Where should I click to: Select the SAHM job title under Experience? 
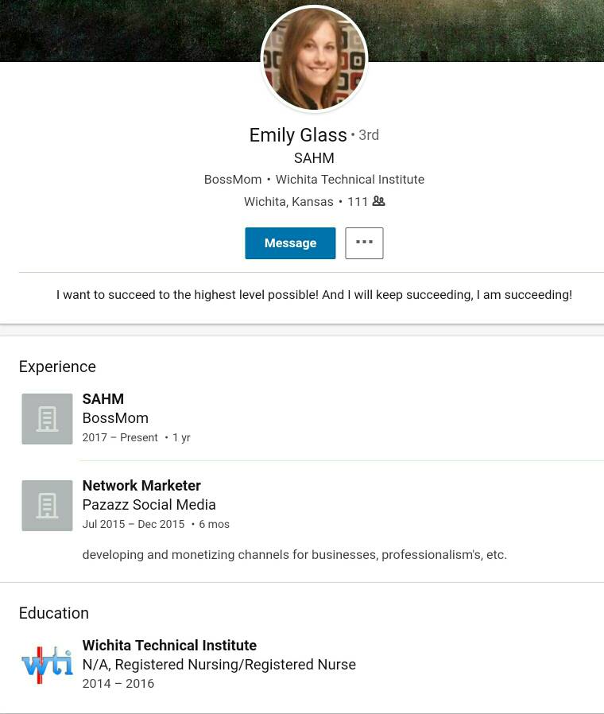pos(103,399)
